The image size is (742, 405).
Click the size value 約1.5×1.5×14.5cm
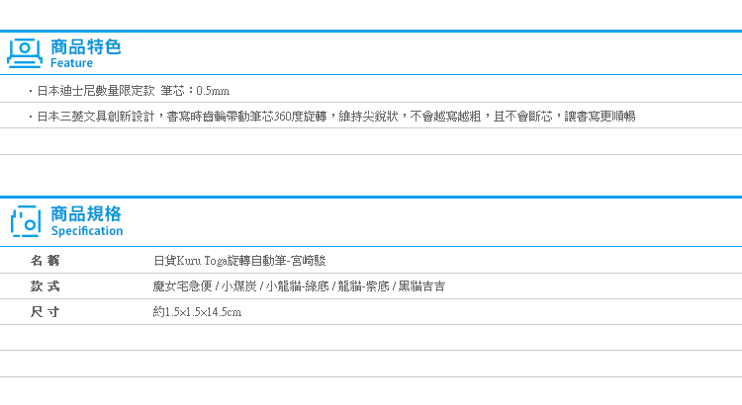click(x=198, y=312)
